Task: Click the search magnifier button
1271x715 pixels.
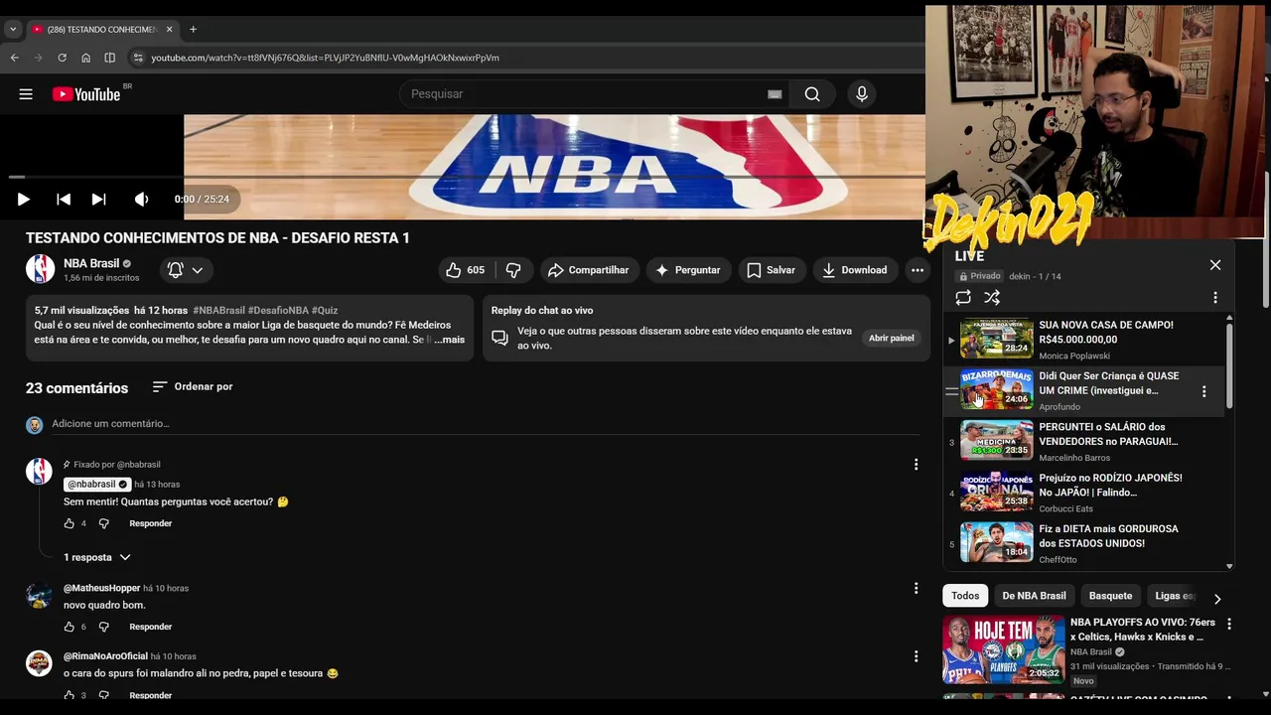Action: [812, 94]
